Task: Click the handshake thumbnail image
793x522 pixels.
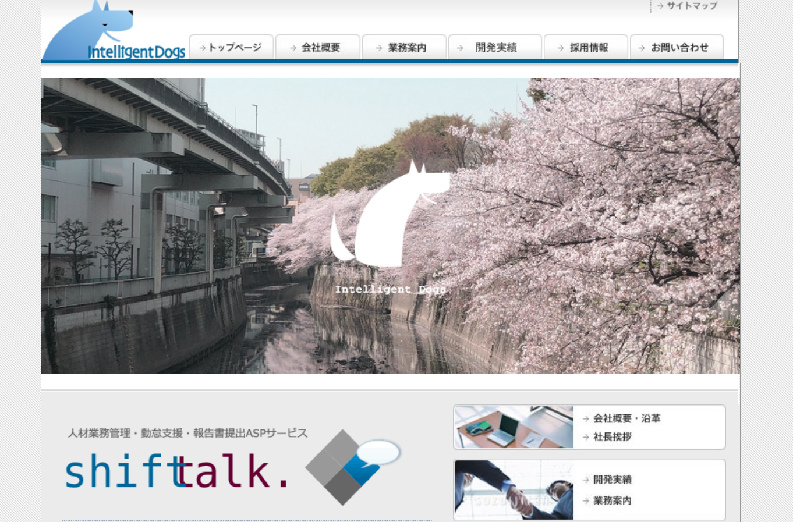Action: [x=514, y=490]
